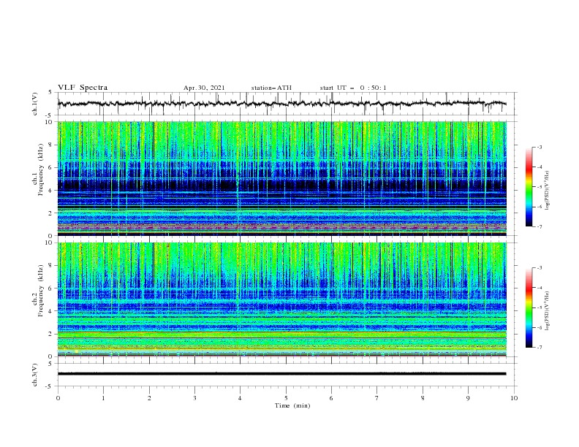579x447 pixels.
Task: Click the "-7" label on ch.2 colorbar
Action: (x=539, y=348)
